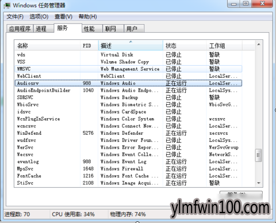Click the Windows Defender description
The width and height of the screenshot is (276, 223).
click(x=122, y=133)
